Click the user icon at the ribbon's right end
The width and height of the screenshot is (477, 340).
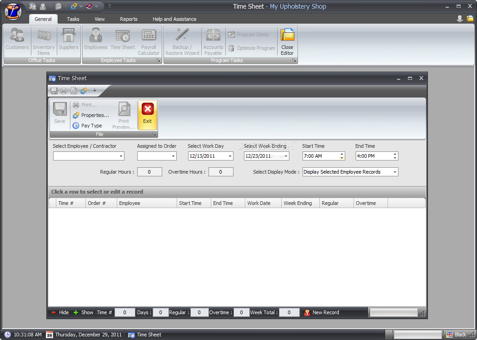pyautogui.click(x=460, y=19)
